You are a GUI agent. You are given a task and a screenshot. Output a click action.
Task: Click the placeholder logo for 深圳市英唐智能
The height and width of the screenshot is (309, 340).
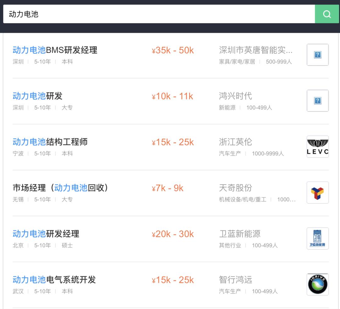point(317,55)
